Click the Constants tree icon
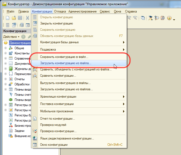This screenshot has height=155, width=181. pyautogui.click(x=11, y=53)
